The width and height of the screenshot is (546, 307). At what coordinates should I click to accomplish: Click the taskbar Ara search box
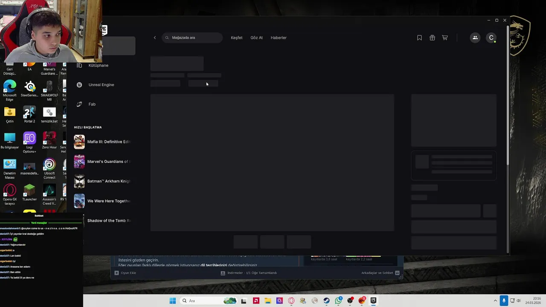(x=209, y=301)
